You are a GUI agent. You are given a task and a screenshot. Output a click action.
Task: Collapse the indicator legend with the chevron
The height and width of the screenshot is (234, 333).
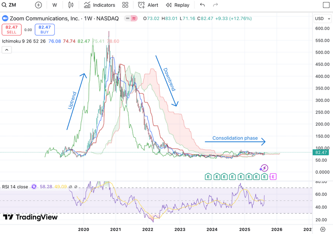click(6, 50)
